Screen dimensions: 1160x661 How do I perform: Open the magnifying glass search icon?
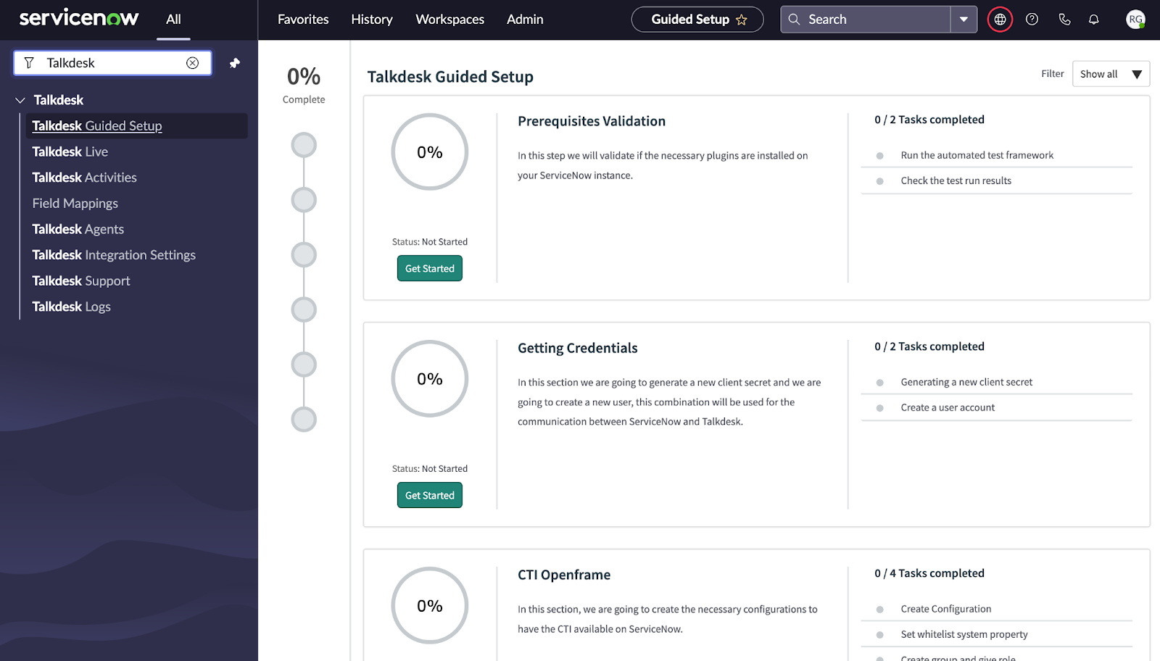point(793,19)
